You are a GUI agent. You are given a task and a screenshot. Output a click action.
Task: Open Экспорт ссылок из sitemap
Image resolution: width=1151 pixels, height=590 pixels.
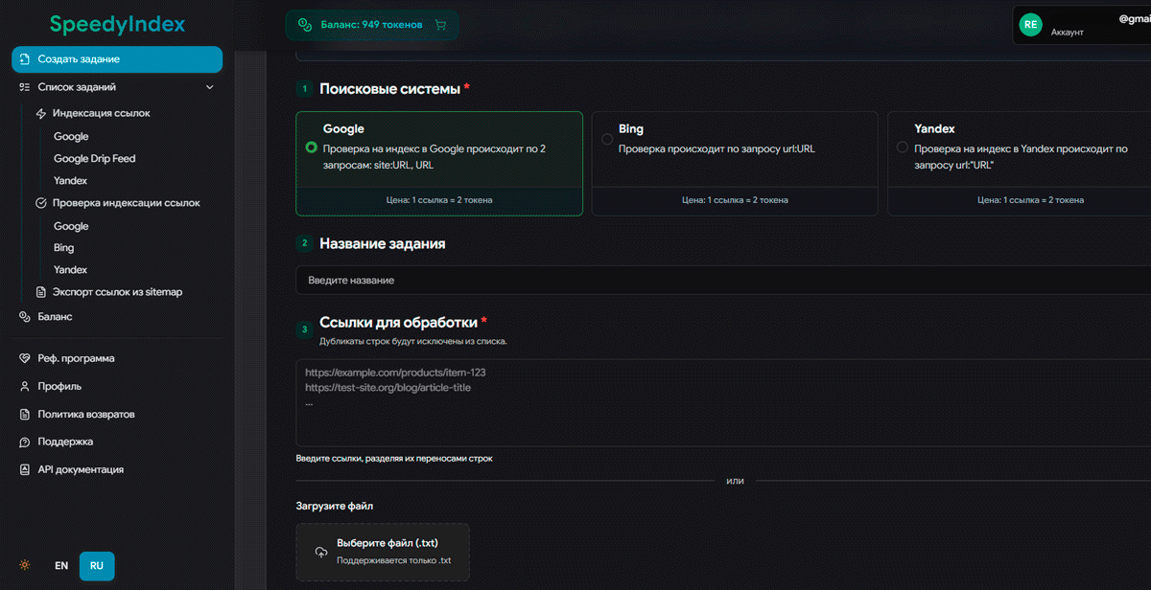[117, 292]
